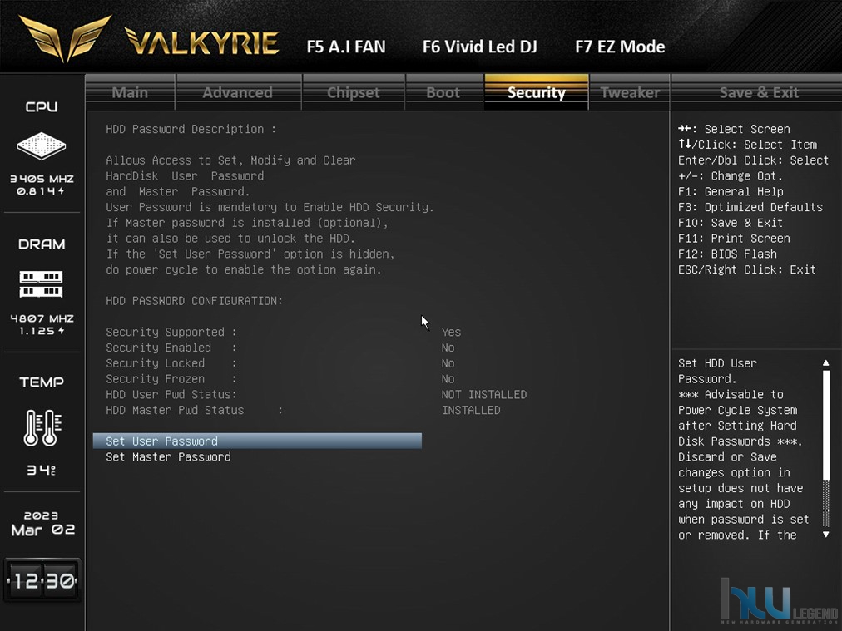Click the DRAM voltage 1.125 reading
This screenshot has height=631, width=842.
pyautogui.click(x=42, y=331)
